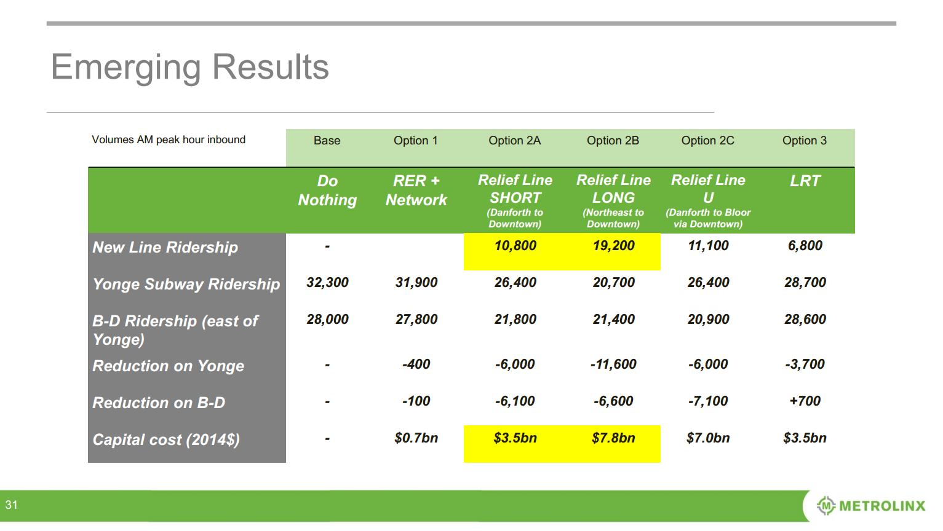
Task: Click the highlighted 10,800 ridership cell
Action: [515, 246]
